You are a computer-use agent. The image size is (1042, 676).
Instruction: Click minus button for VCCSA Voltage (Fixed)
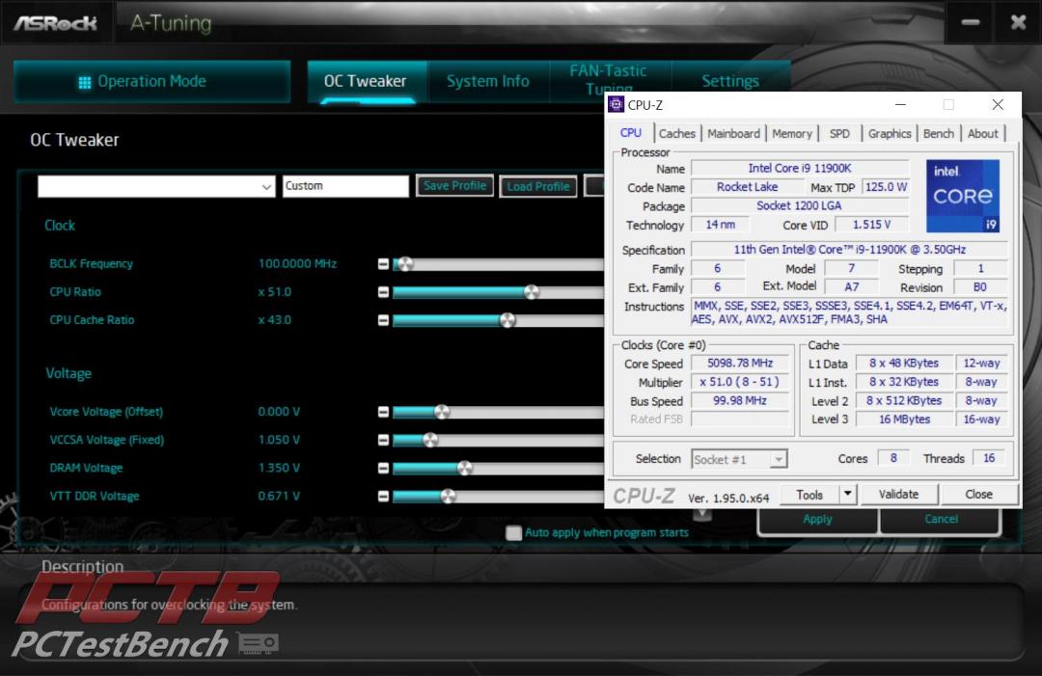pos(383,441)
